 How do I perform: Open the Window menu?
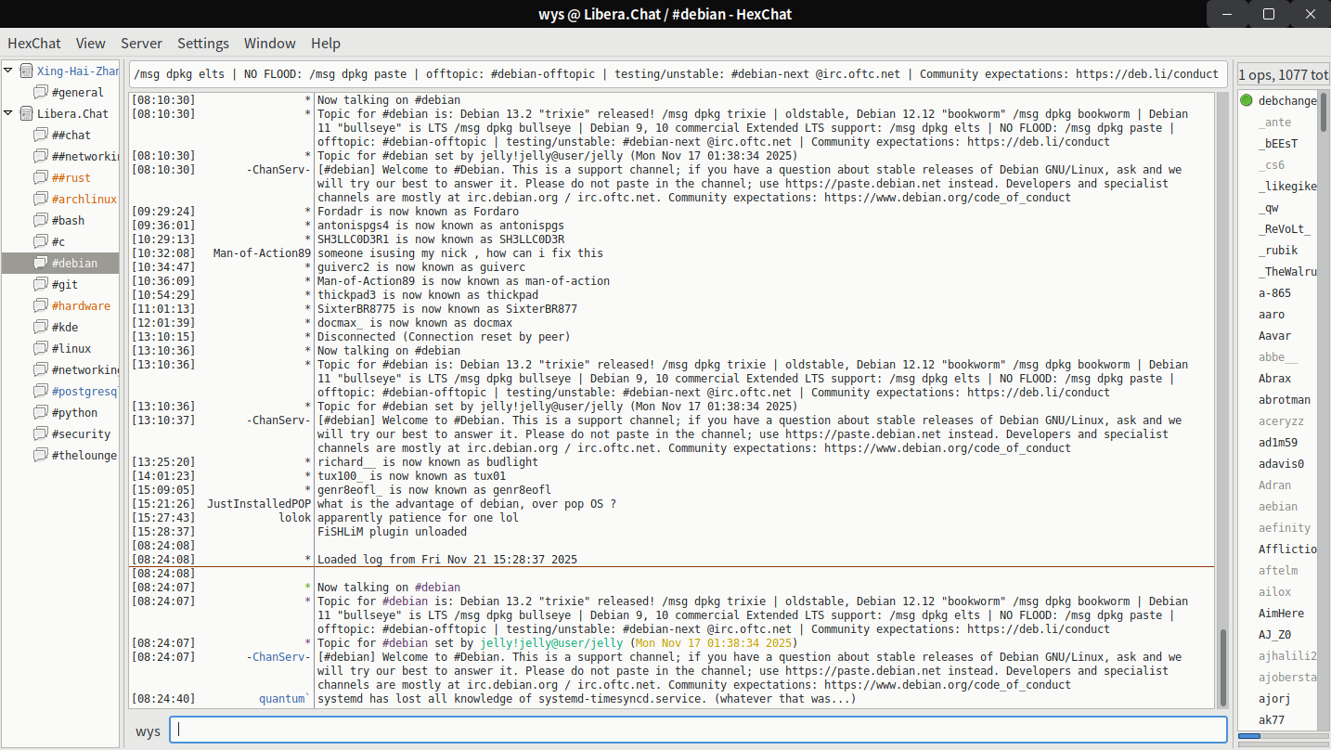point(270,44)
